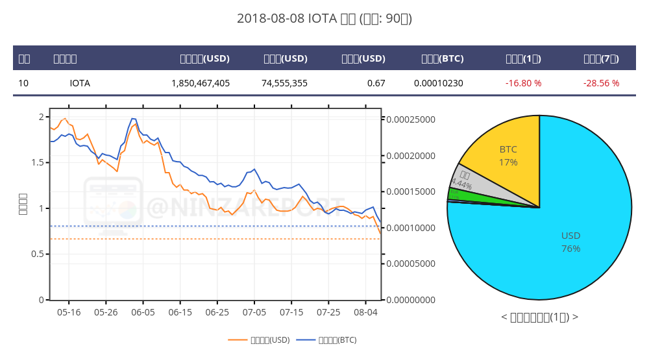This screenshot has height=357, width=649.
Task: Click the right axis label 0.00005000
Action: (x=411, y=264)
